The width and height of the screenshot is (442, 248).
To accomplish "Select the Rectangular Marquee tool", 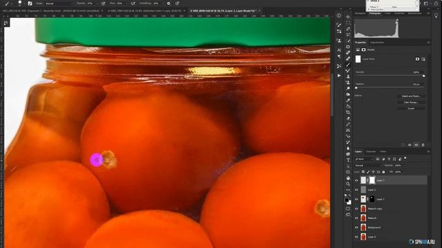I will point(348,23).
